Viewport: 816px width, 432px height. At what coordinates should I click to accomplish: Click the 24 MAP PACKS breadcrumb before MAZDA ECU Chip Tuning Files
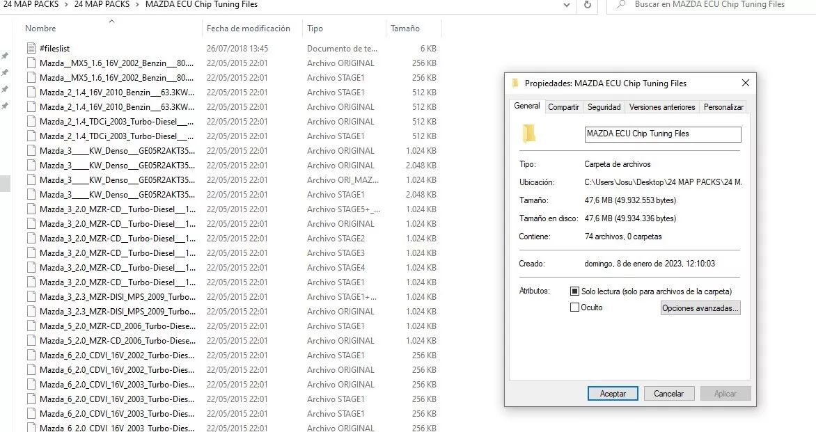click(x=102, y=4)
